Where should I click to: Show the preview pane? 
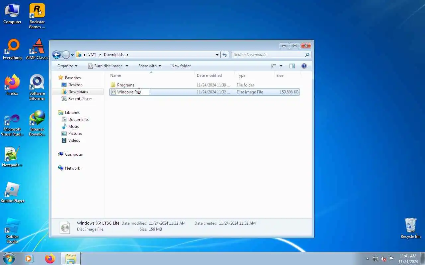click(x=292, y=66)
